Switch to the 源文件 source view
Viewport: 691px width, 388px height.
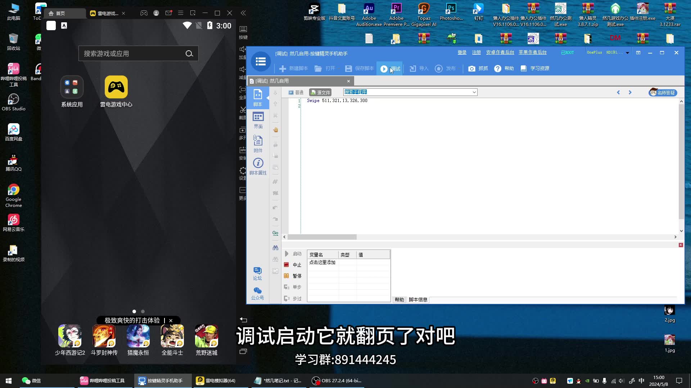[321, 92]
